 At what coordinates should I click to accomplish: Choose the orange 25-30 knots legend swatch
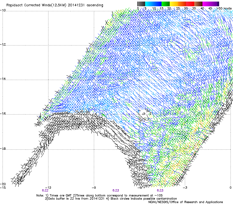click(182, 4)
